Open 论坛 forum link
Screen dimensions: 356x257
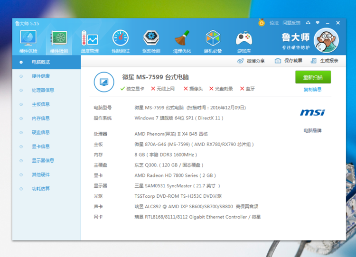[274, 23]
